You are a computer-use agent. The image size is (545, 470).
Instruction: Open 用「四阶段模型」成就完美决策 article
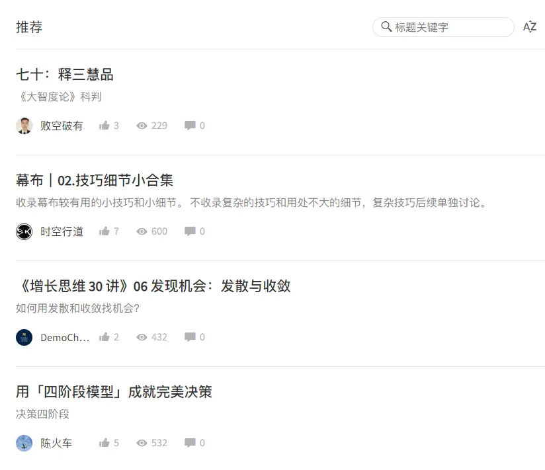coord(114,392)
